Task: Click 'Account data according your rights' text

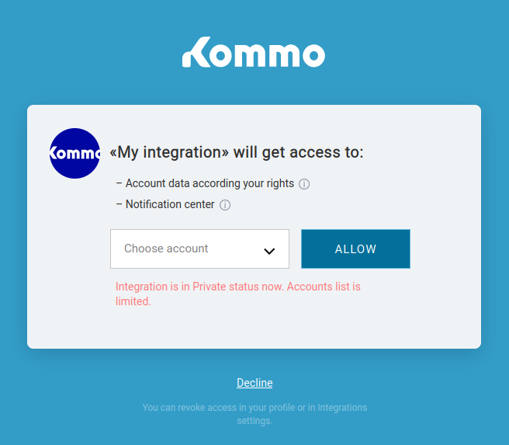Action: pyautogui.click(x=209, y=183)
